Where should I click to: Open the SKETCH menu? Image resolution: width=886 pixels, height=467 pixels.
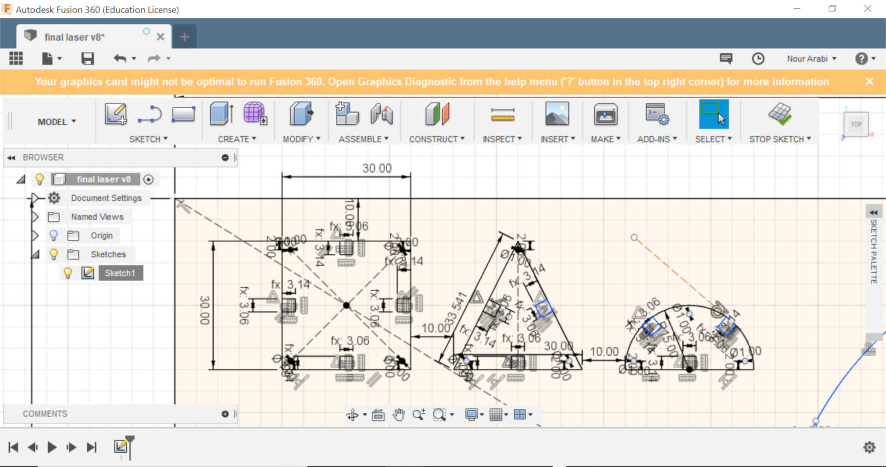point(148,139)
